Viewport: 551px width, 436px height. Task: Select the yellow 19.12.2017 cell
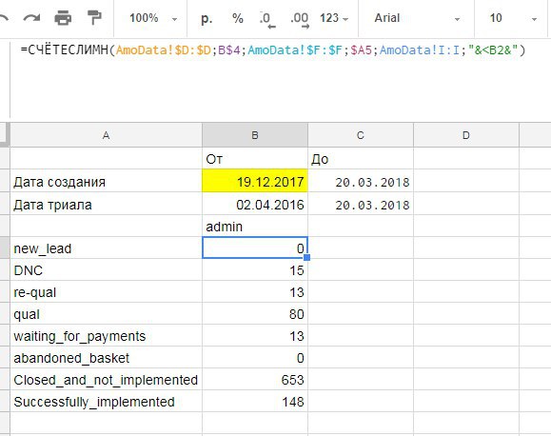pyautogui.click(x=255, y=181)
